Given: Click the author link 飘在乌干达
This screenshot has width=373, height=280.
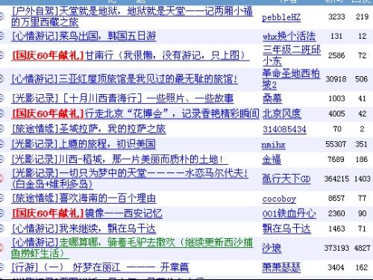Looking at the screenshot, I should 286,228.
